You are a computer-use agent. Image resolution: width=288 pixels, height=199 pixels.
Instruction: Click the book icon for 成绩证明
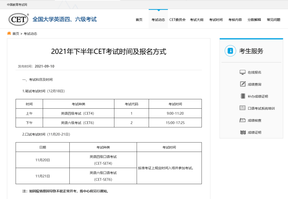[x=243, y=132]
